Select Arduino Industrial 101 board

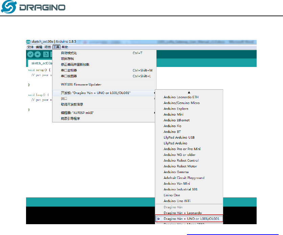[189, 189]
